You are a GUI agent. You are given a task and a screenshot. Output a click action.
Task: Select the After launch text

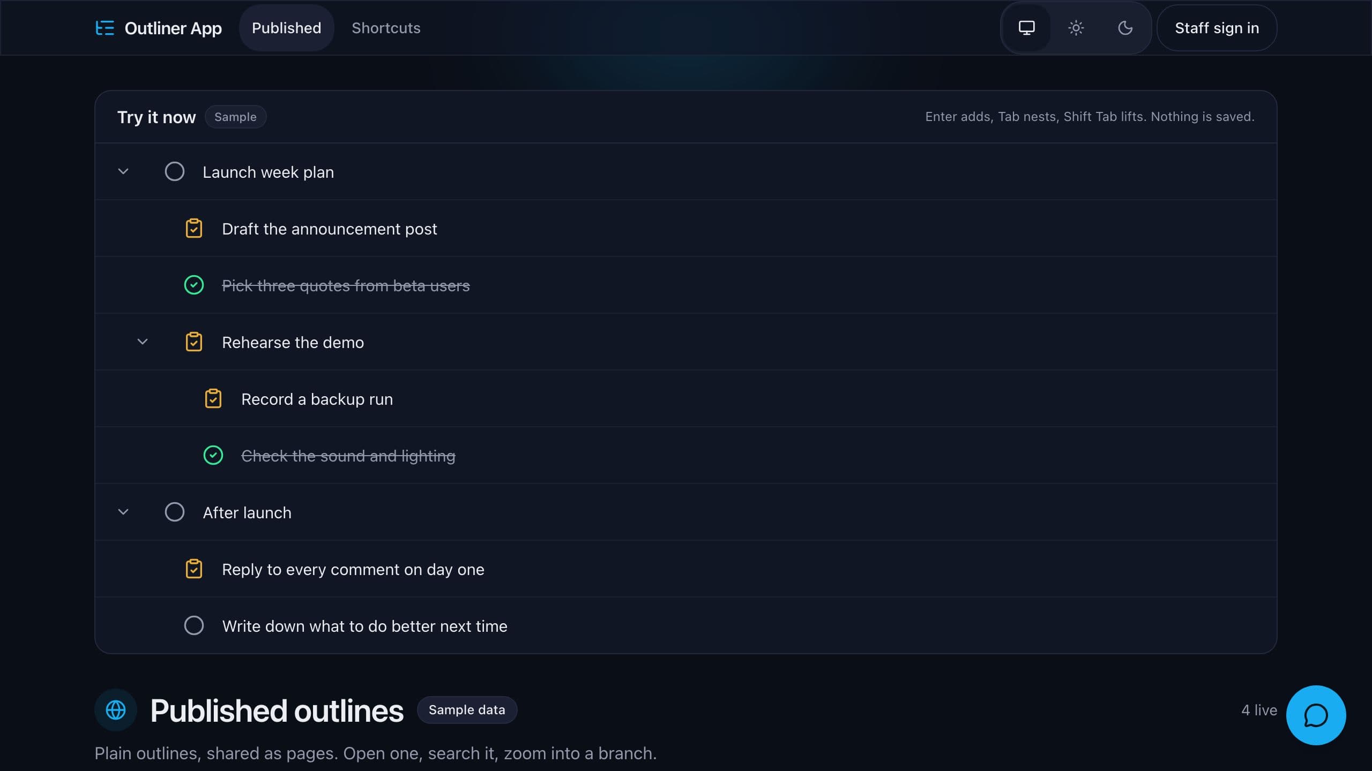(x=247, y=513)
